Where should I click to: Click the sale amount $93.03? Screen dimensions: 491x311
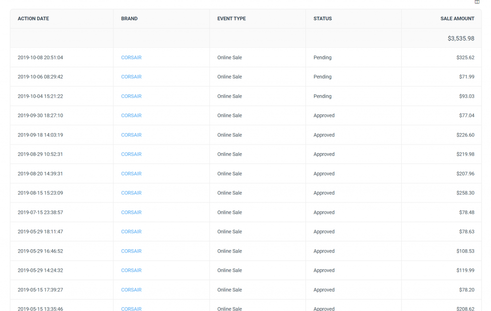467,96
